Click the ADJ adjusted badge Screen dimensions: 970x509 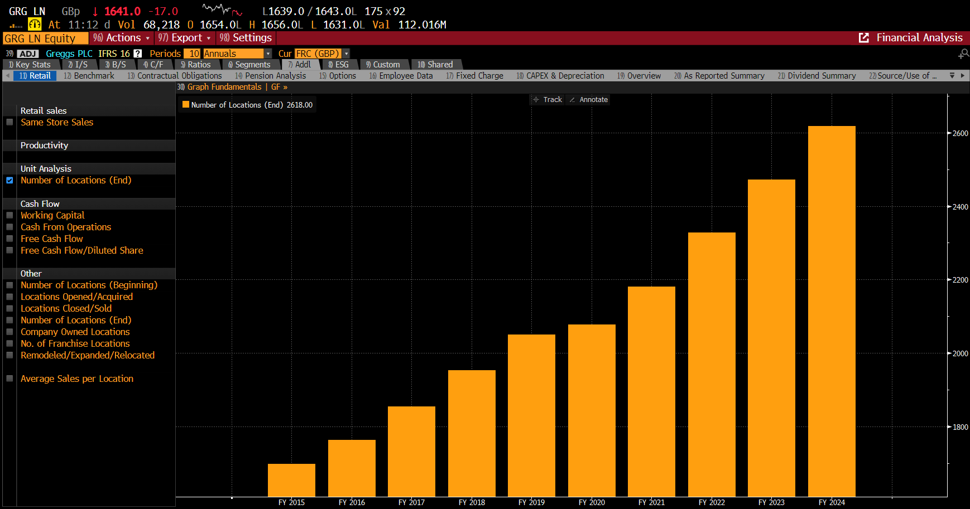pyautogui.click(x=28, y=54)
